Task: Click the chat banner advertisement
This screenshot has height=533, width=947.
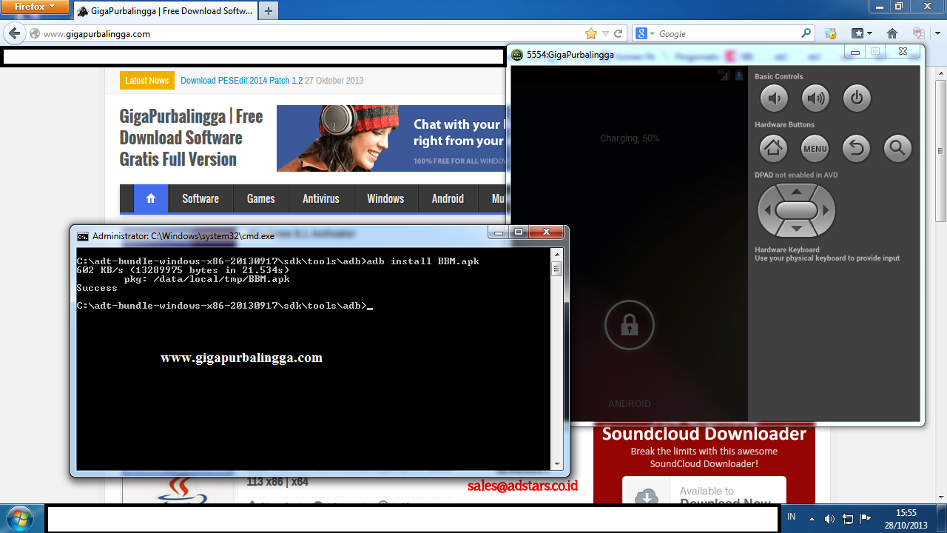Action: point(391,138)
